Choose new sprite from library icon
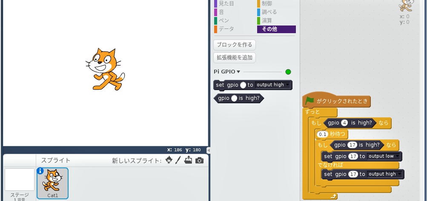 169,160
